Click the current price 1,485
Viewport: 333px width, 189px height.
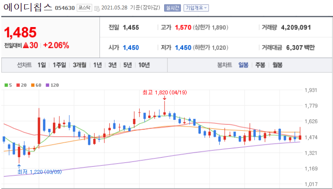click(x=20, y=32)
